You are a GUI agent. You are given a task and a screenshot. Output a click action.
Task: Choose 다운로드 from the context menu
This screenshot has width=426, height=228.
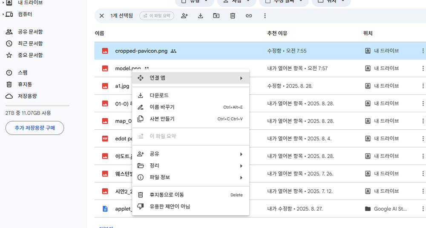[159, 95]
